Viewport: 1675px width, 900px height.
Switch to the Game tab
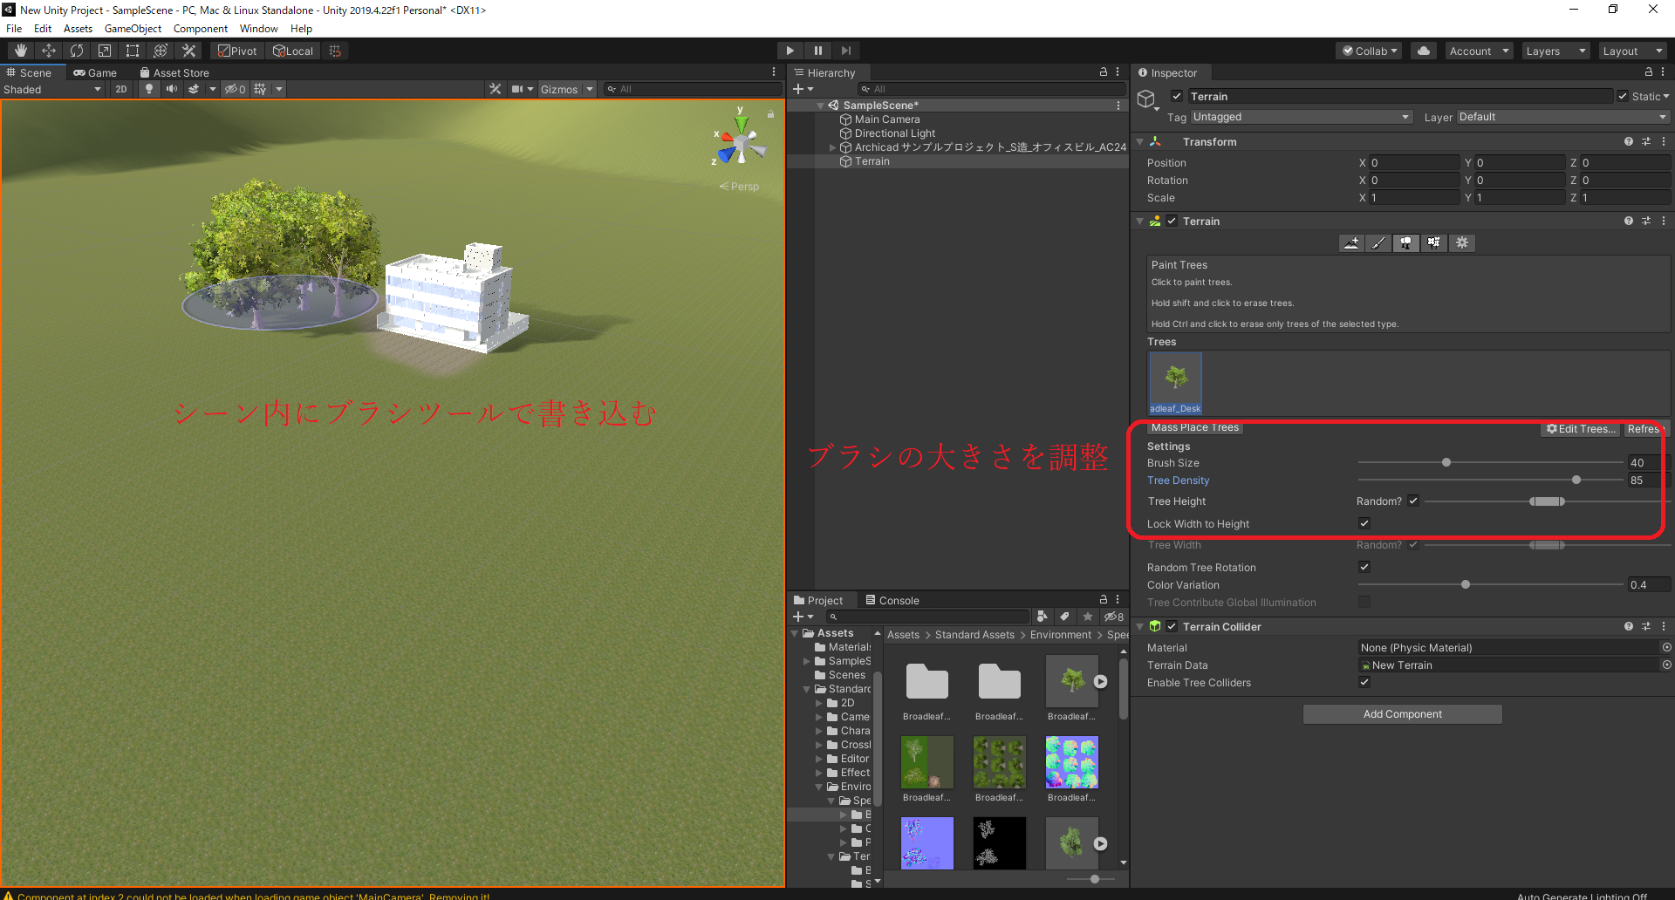pos(95,73)
